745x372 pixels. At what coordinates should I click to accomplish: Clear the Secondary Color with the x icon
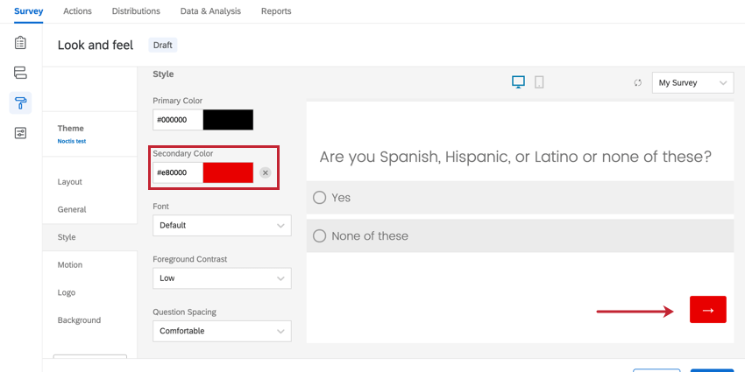click(x=265, y=173)
